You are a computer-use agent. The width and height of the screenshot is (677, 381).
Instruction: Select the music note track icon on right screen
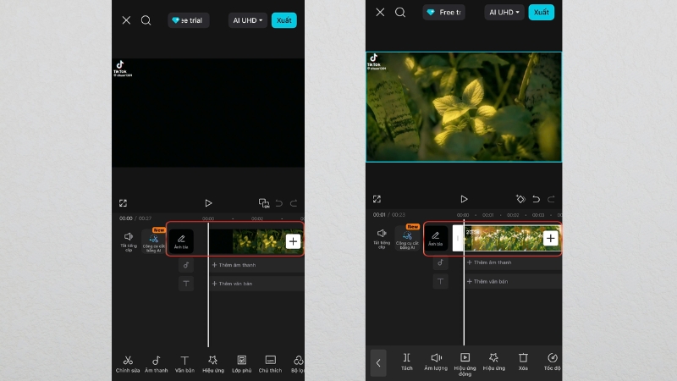click(x=440, y=262)
